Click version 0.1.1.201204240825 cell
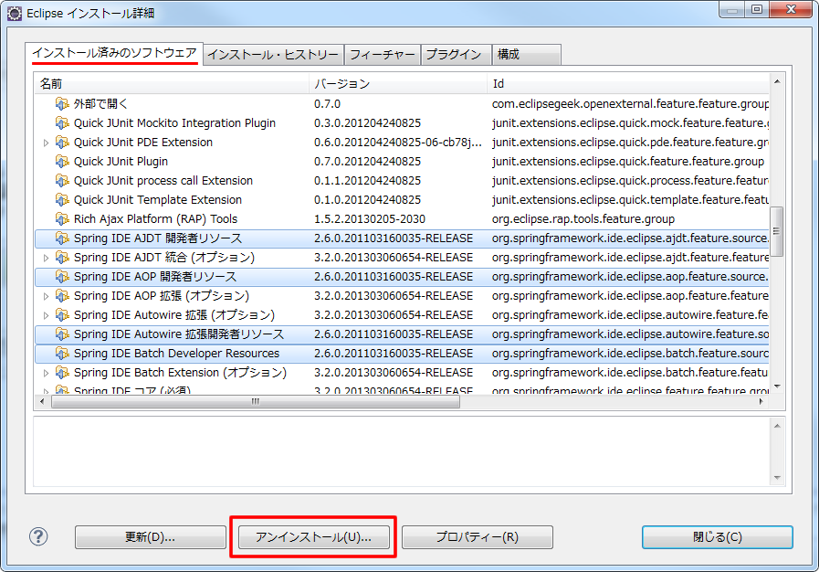Image resolution: width=819 pixels, height=572 pixels. 367,180
